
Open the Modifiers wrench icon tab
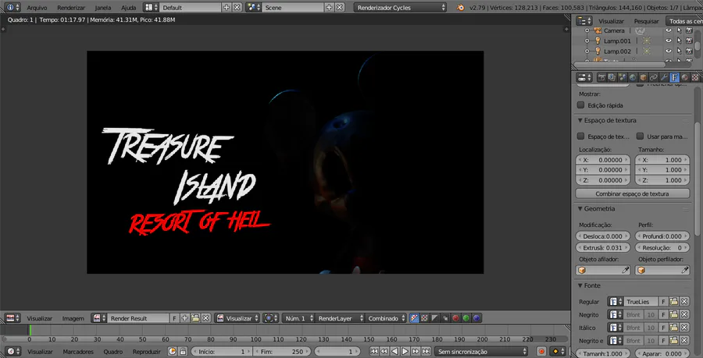click(x=664, y=77)
